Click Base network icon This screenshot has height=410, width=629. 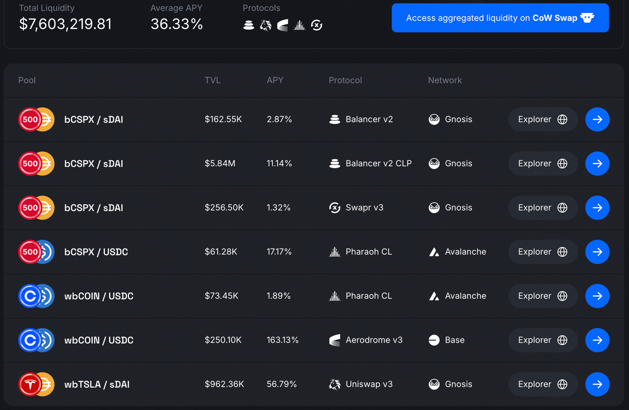[434, 340]
